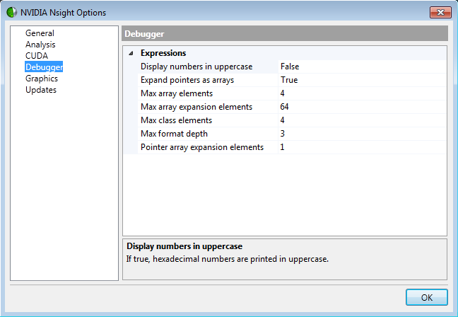
Task: Select the CUDA options category
Action: pos(37,56)
